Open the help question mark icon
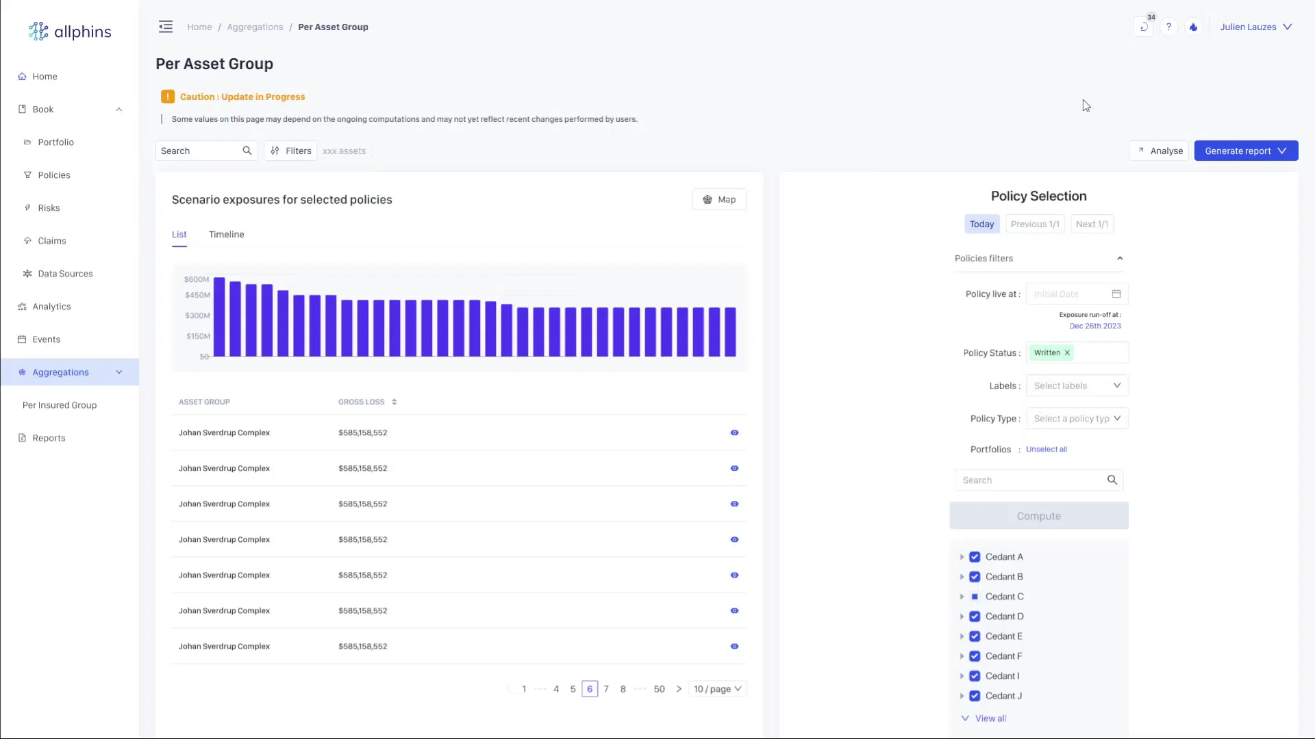Screen dimensions: 1315x739 tap(1168, 27)
